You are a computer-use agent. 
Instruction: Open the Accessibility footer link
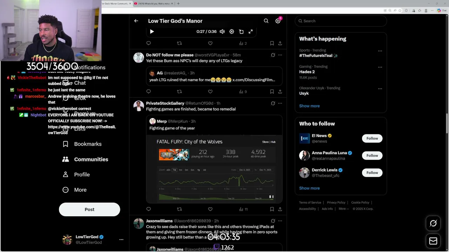point(308,209)
